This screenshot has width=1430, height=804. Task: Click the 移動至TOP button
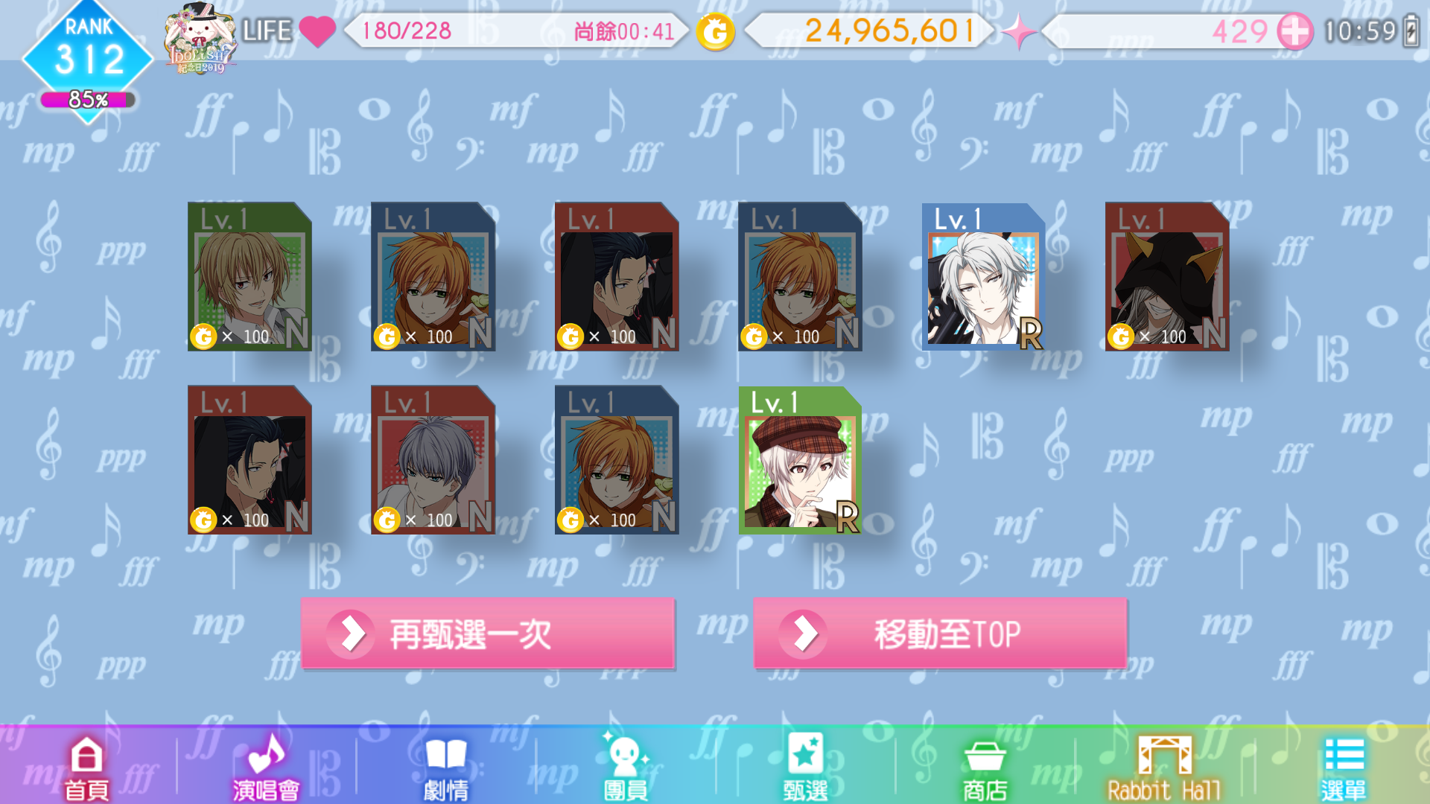pos(940,634)
